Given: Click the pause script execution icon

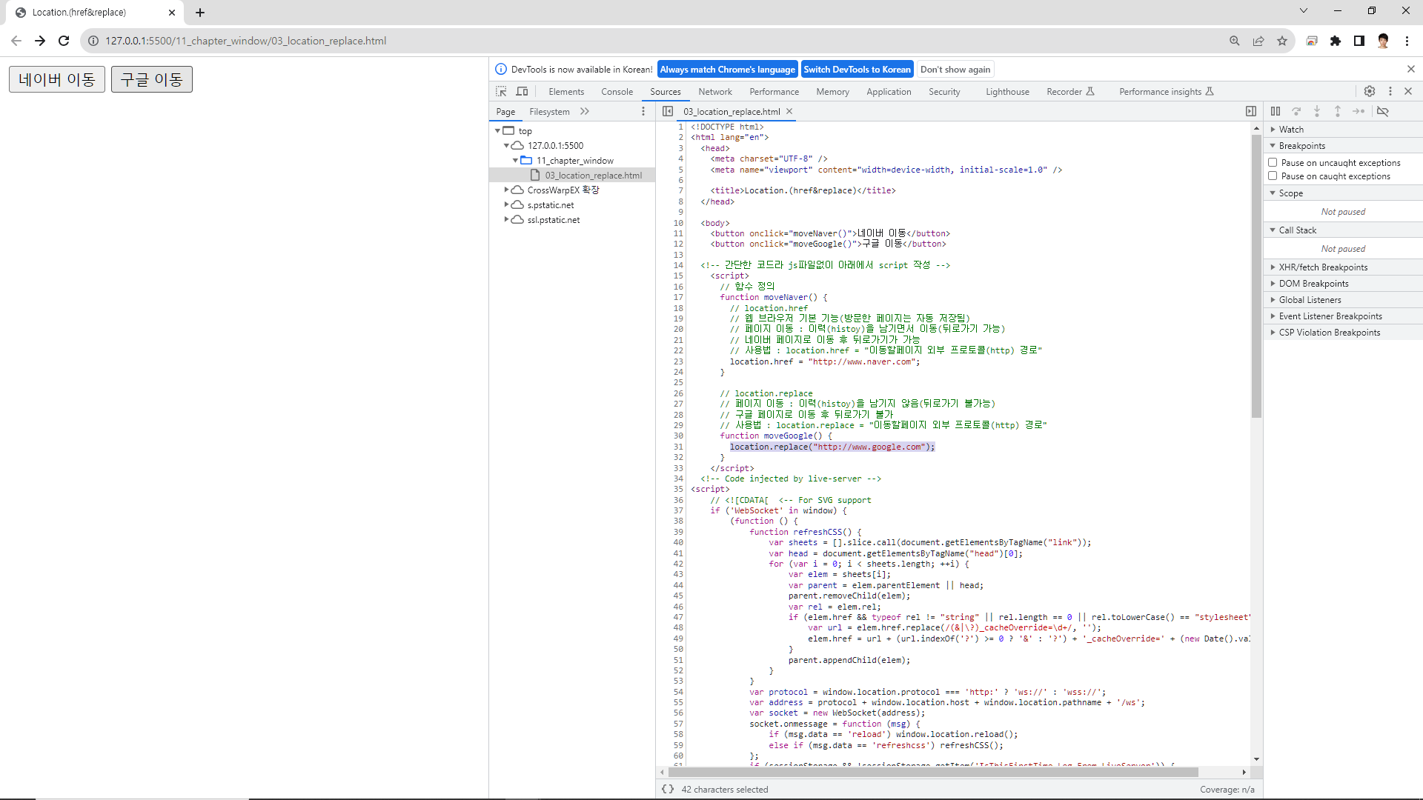Looking at the screenshot, I should 1275,111.
